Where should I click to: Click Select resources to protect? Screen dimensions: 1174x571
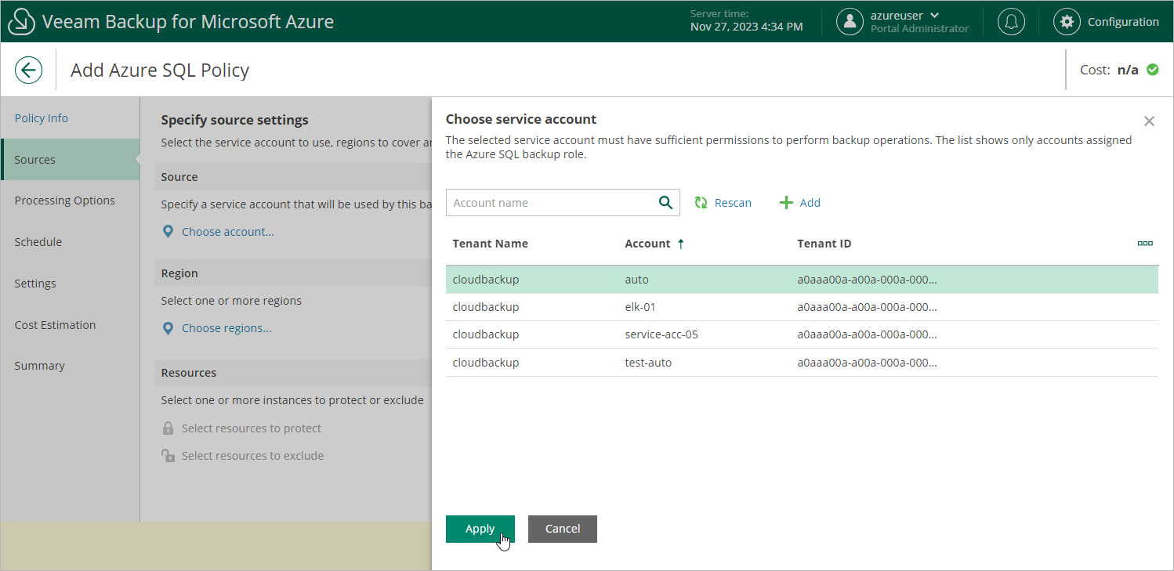252,428
